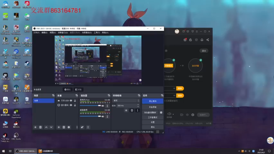Open the Sources toolbar three-dot menu
This screenshot has height=154, width=274.
pyautogui.click(x=77, y=127)
